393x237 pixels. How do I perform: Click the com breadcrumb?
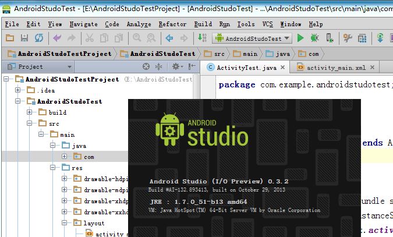[308, 54]
